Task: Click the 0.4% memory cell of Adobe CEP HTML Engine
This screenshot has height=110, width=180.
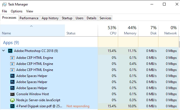Action: pyautogui.click(x=128, y=64)
